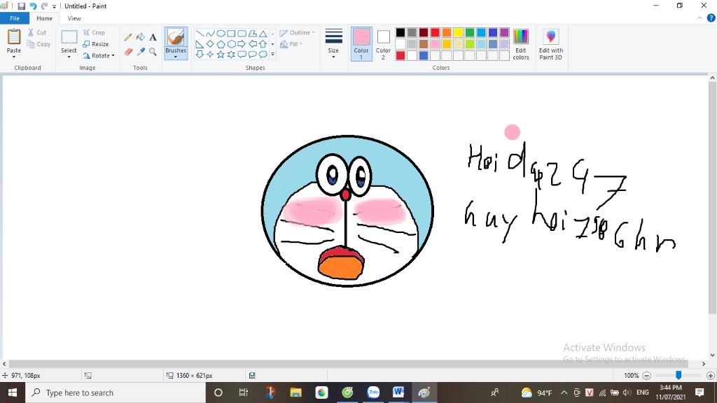Choose the Five-point star shape
This screenshot has width=717, height=403.
pos(221,55)
